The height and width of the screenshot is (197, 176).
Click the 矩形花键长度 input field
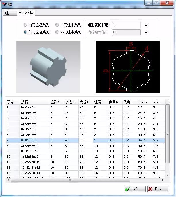(x=126, y=25)
